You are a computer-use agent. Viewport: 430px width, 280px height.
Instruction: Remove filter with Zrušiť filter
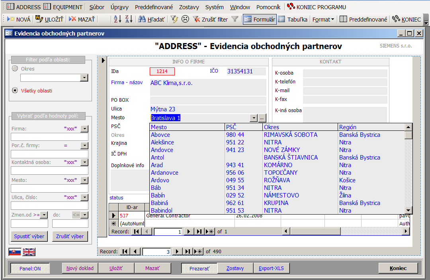[x=210, y=19]
